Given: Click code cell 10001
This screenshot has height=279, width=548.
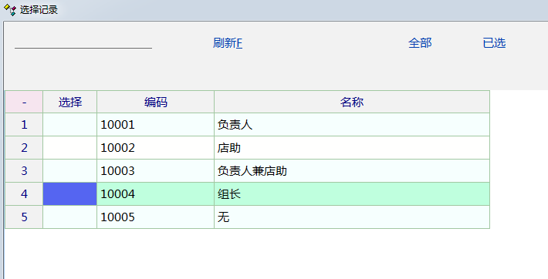Looking at the screenshot, I should [155, 125].
